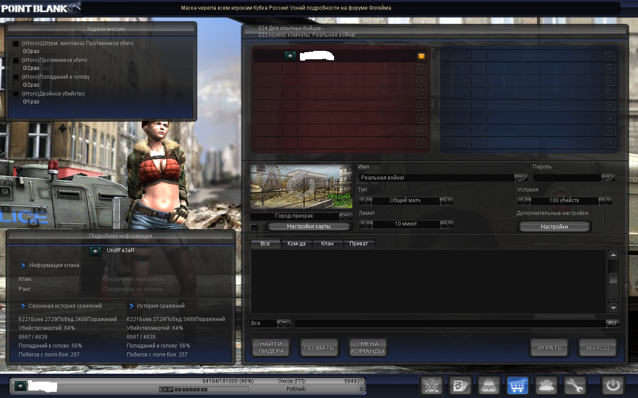638x398 pixels.
Task: Click right arrow of Тип Общий матч
Action: 447,201
